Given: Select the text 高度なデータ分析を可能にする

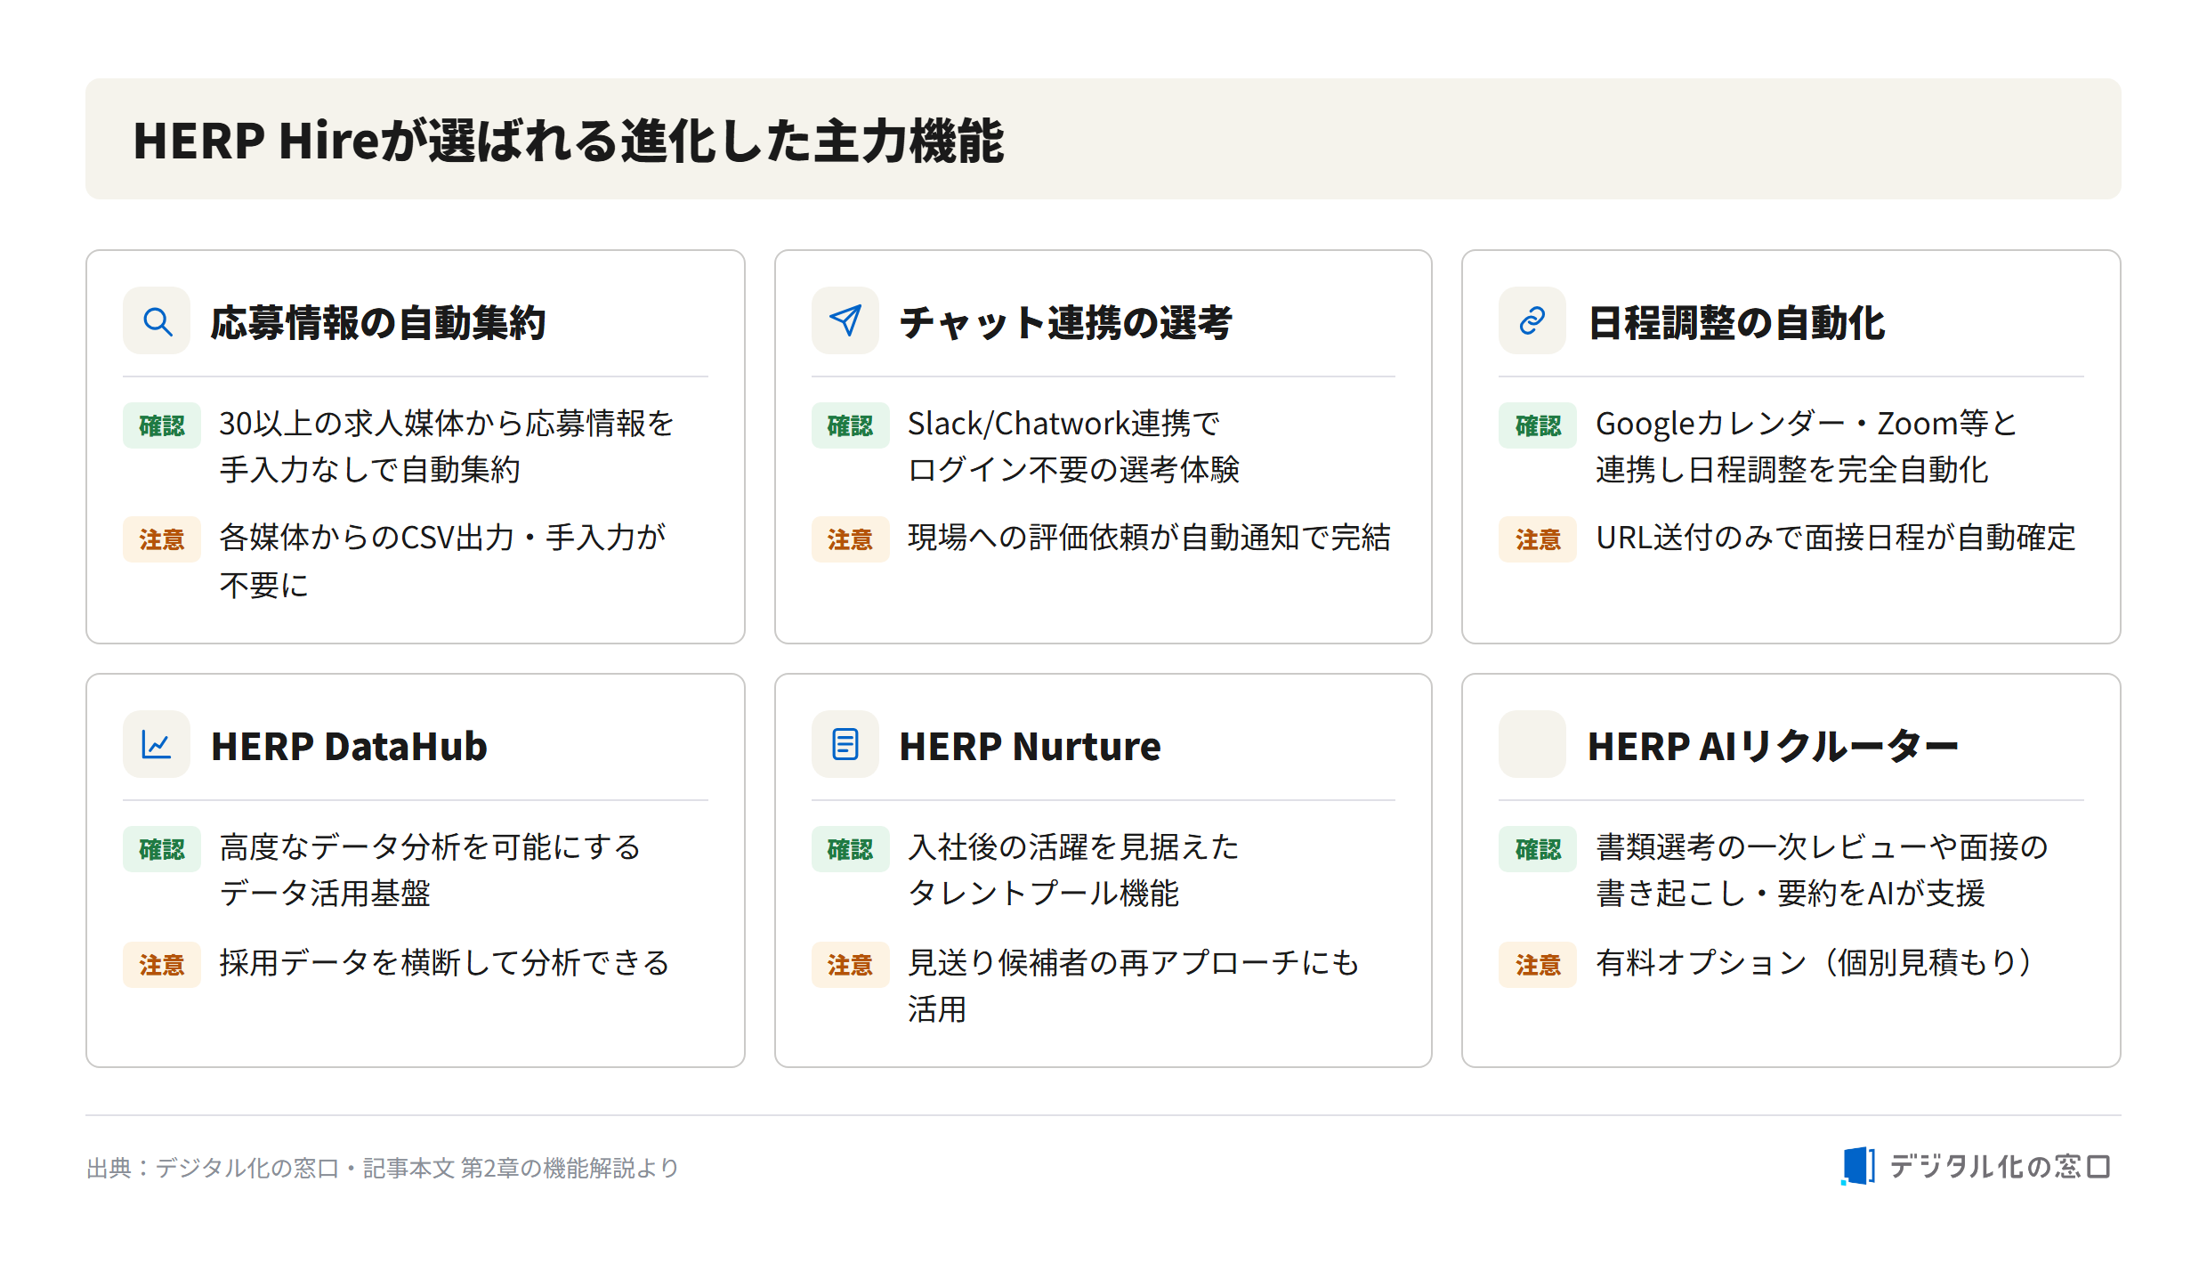Looking at the screenshot, I should [431, 847].
